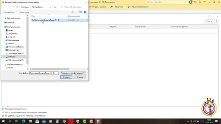
Task: Open Упорядочить menu in dialog
Action: (x=9, y=12)
